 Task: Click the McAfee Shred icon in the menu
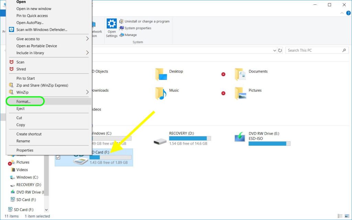point(11,69)
